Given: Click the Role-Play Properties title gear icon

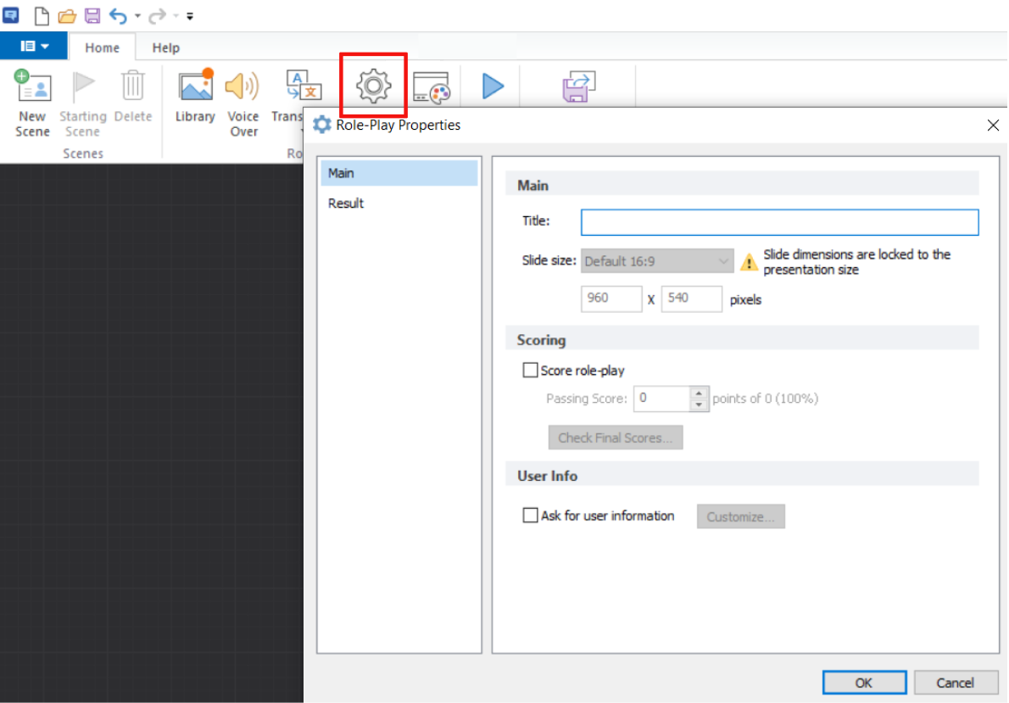Looking at the screenshot, I should pyautogui.click(x=321, y=125).
